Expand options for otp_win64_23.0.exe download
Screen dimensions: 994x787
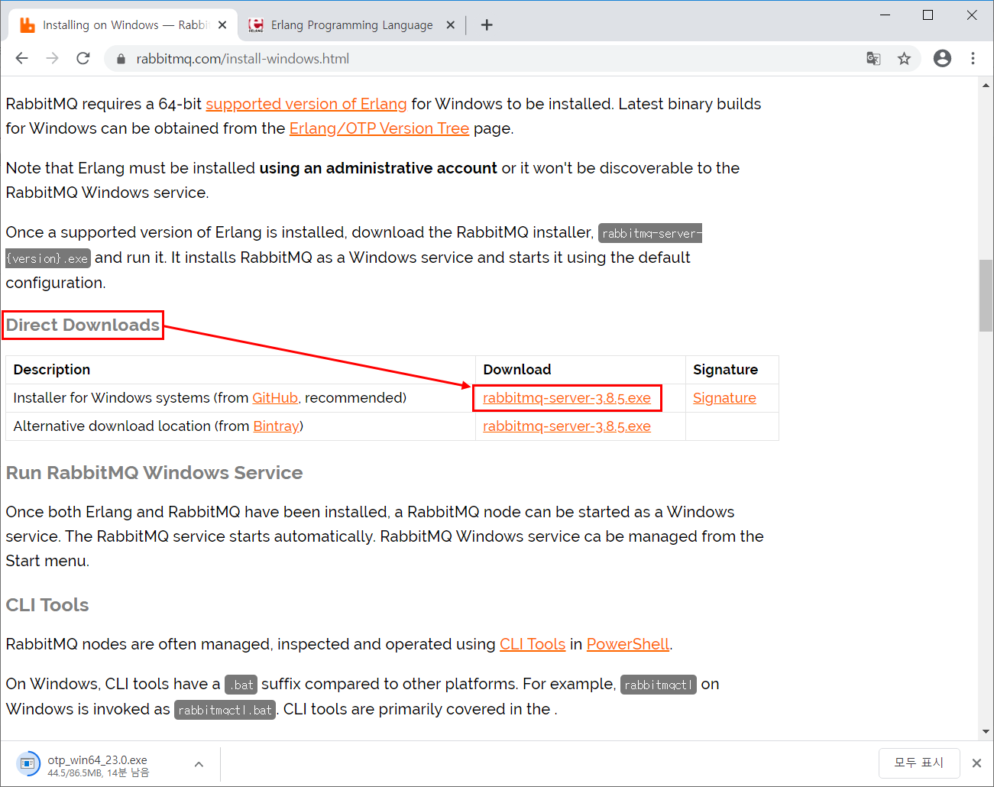[x=199, y=764]
